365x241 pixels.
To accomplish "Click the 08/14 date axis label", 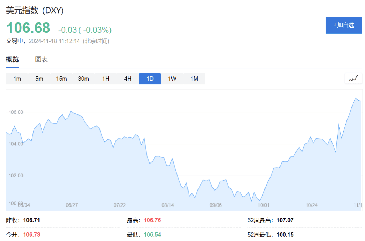I will click(168, 205).
